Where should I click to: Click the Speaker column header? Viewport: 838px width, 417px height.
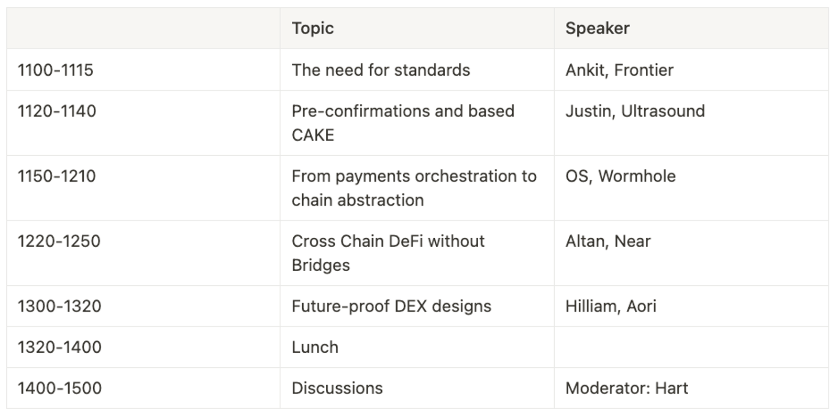(597, 28)
